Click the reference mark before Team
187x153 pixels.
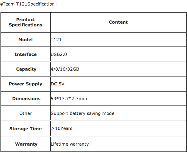pyautogui.click(x=2, y=5)
